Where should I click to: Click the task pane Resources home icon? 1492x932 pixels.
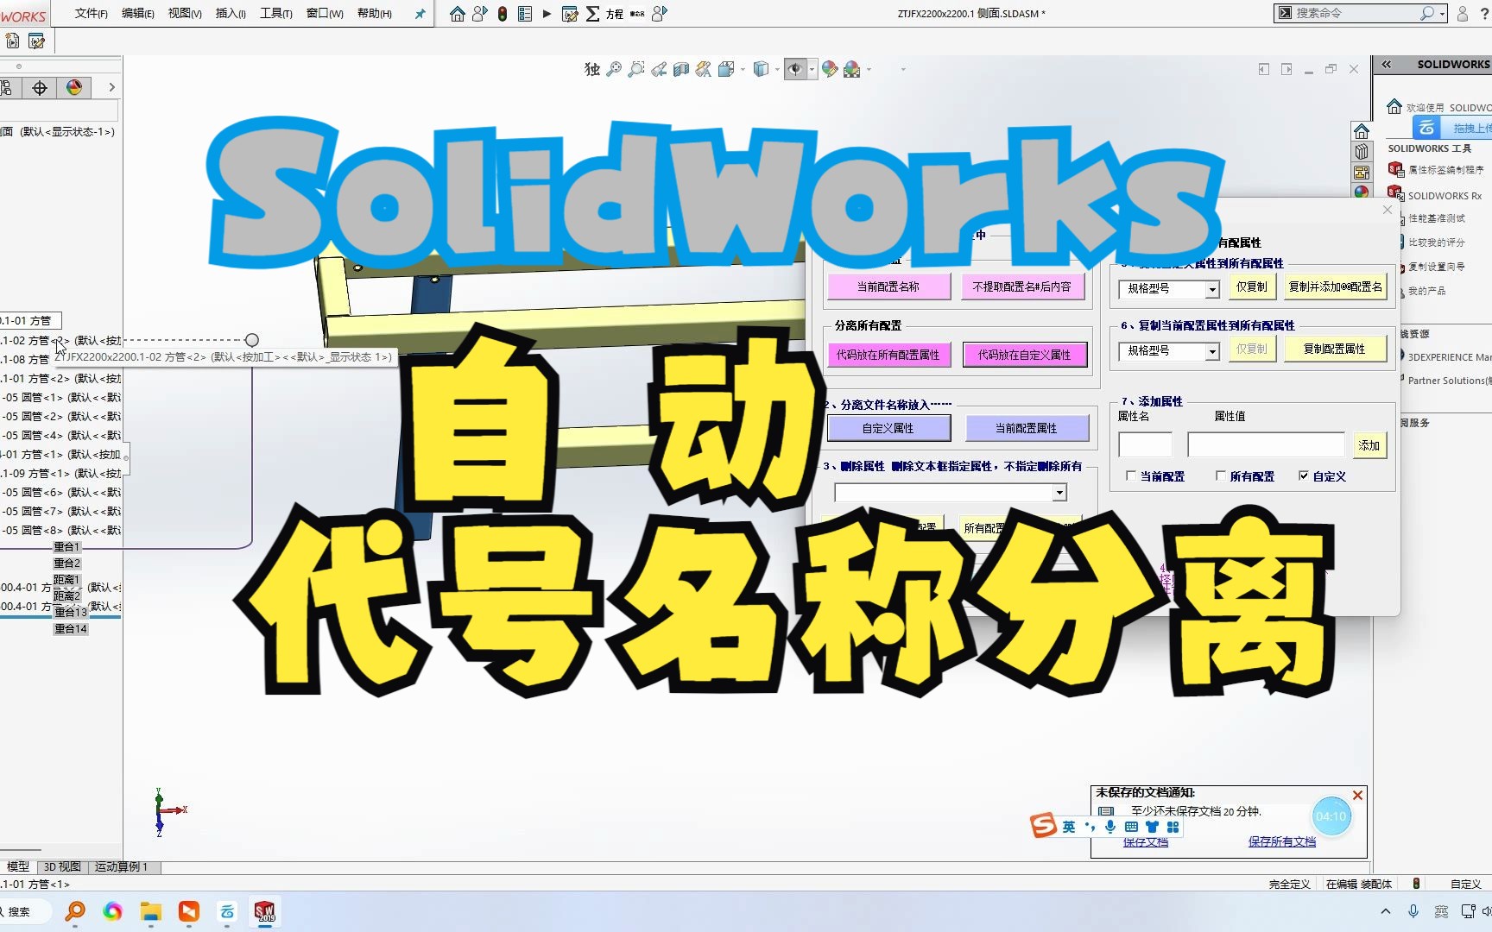pyautogui.click(x=1362, y=131)
